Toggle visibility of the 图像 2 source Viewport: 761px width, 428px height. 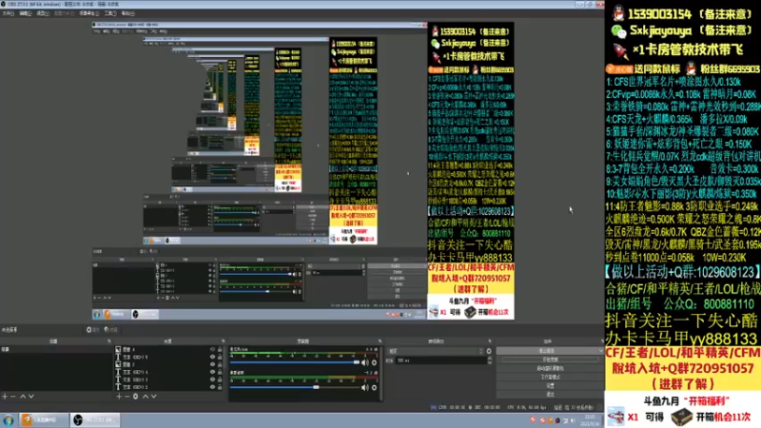coord(212,364)
